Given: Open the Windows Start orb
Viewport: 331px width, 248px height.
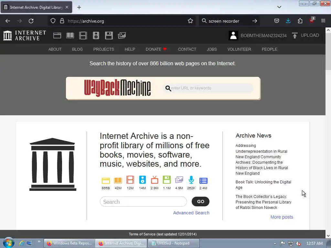Looking at the screenshot, I should 8,243.
